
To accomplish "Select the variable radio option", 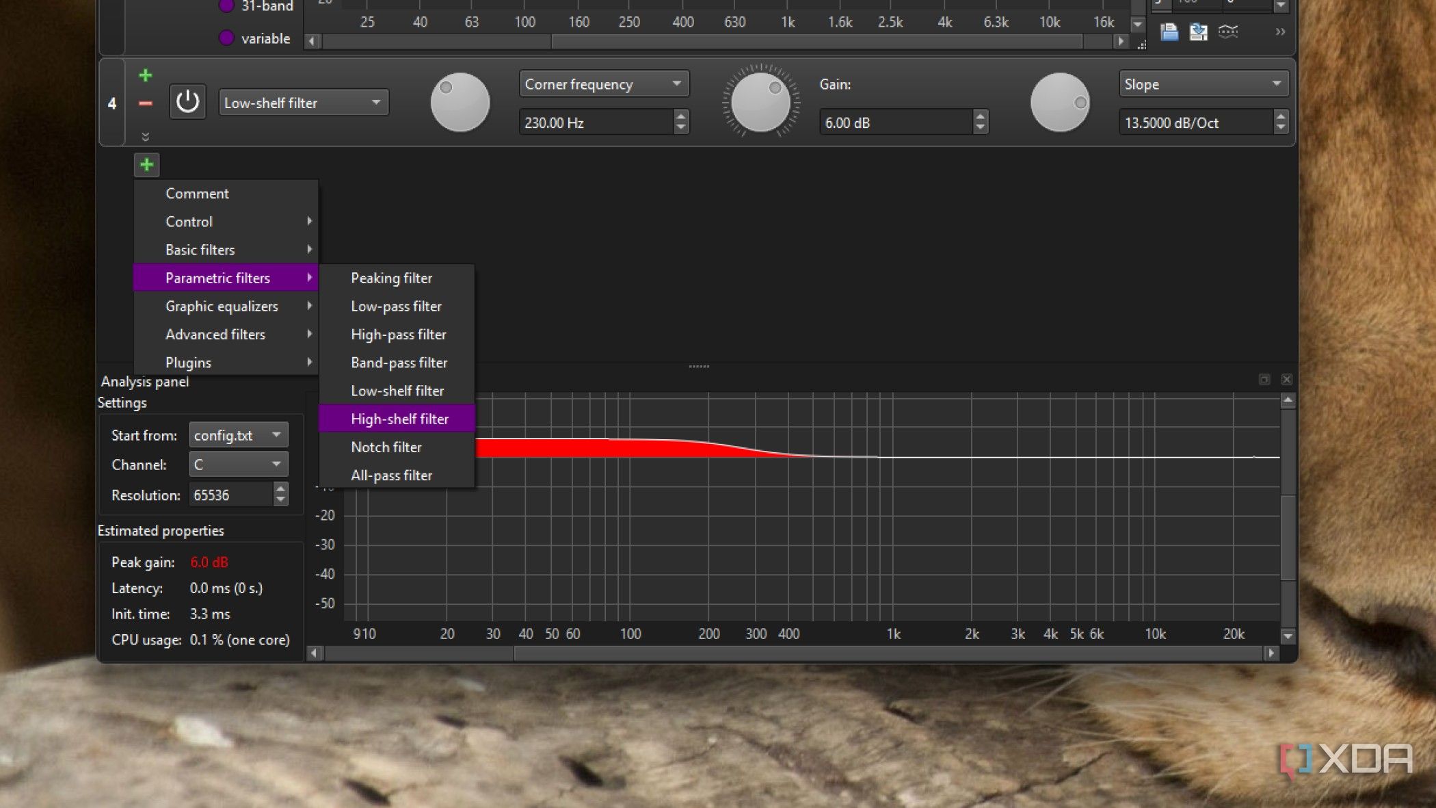I will click(226, 38).
